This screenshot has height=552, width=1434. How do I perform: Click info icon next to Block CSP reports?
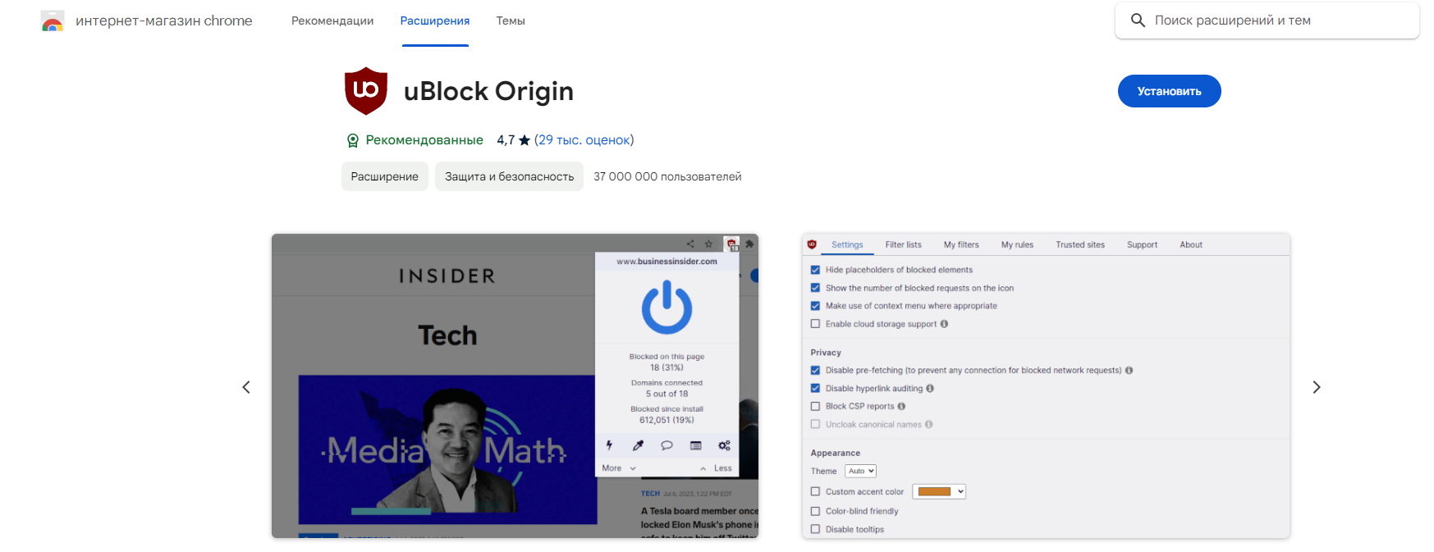(901, 407)
